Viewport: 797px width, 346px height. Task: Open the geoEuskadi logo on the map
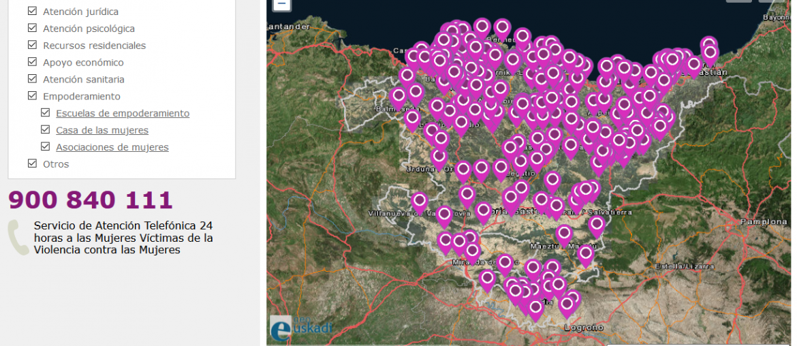[301, 328]
